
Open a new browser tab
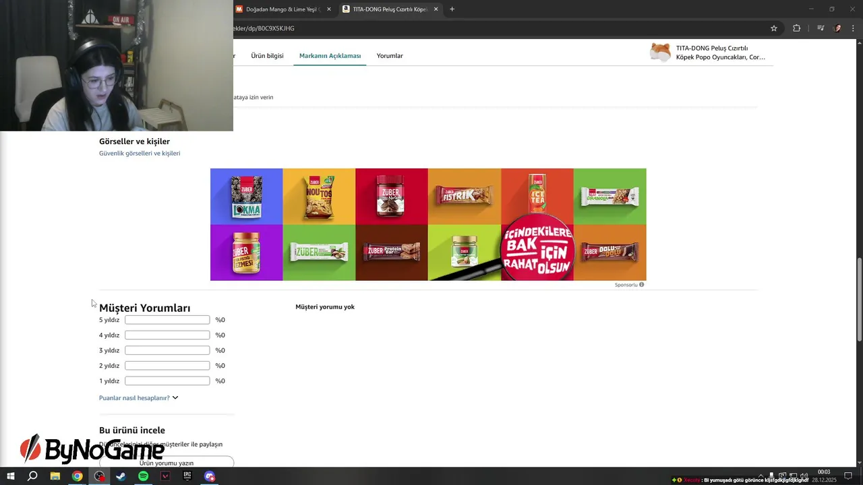pyautogui.click(x=452, y=9)
